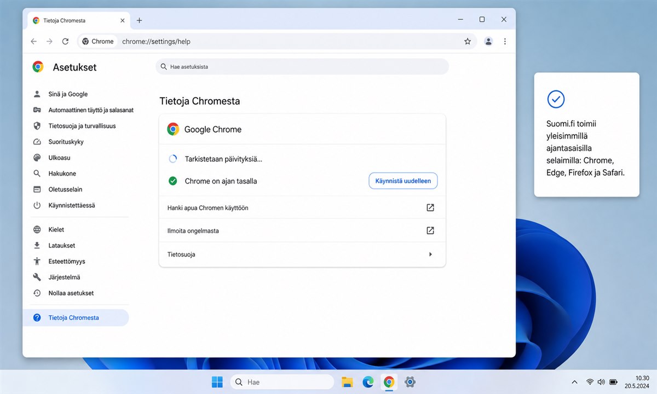Screen dimensions: 657x394
Task: Open File Explorer from the taskbar
Action: click(x=347, y=382)
